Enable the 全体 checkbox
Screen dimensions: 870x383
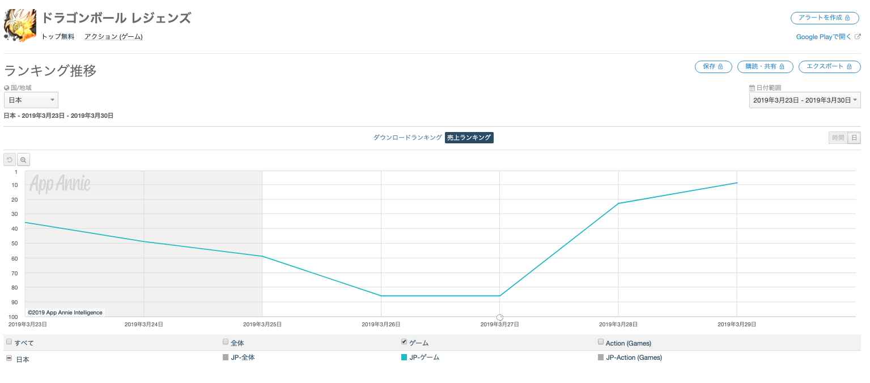coord(226,342)
